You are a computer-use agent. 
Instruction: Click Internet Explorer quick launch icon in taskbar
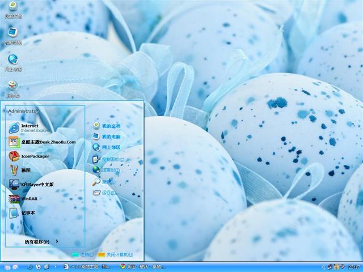(30, 267)
